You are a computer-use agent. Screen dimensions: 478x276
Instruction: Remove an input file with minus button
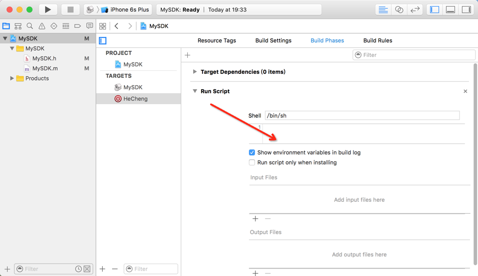[x=268, y=219]
